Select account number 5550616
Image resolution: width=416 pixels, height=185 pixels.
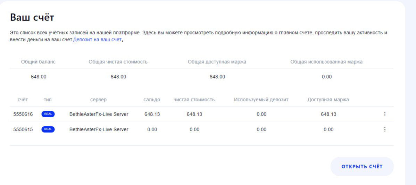(23, 114)
